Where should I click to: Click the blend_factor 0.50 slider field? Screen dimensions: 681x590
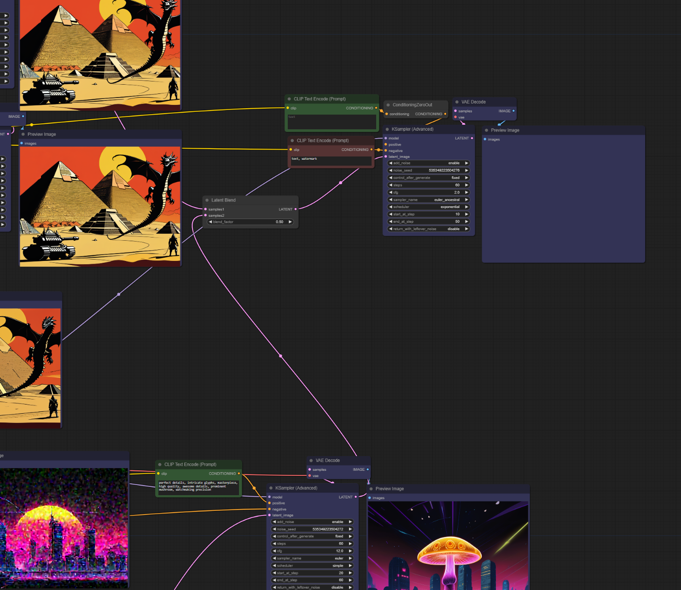[x=250, y=222]
